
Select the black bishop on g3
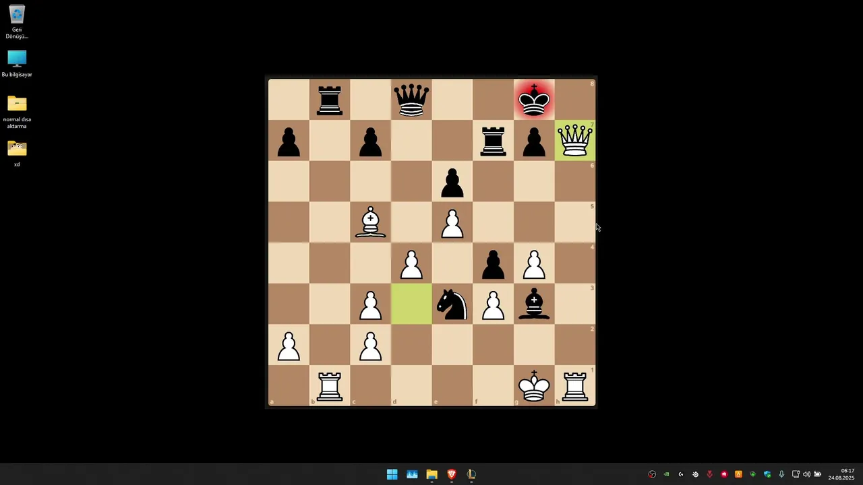click(x=534, y=304)
